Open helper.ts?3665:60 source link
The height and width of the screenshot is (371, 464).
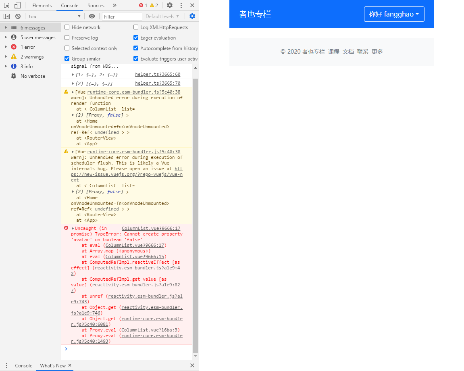click(158, 74)
